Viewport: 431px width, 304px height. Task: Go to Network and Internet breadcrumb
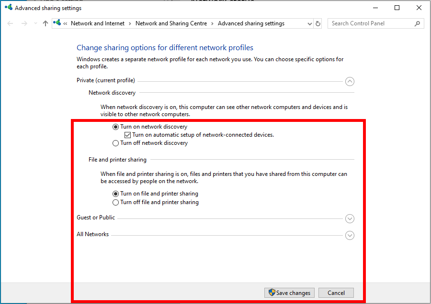(98, 23)
